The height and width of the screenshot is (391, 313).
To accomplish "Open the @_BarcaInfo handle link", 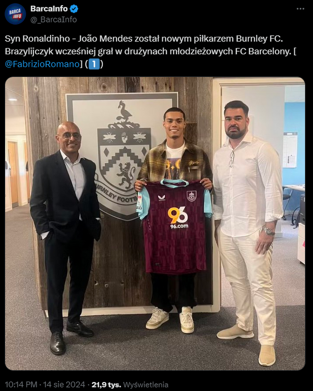I will tap(54, 20).
